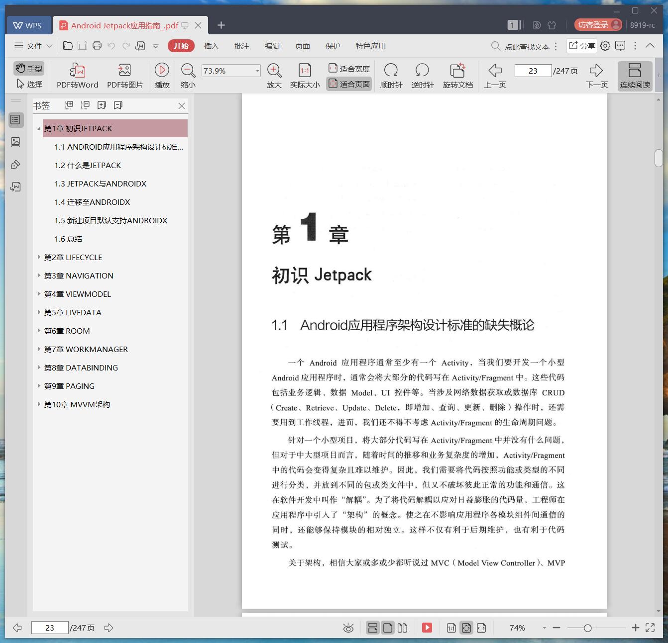Start slideshow with 播放 button
668x643 pixels.
click(x=162, y=76)
